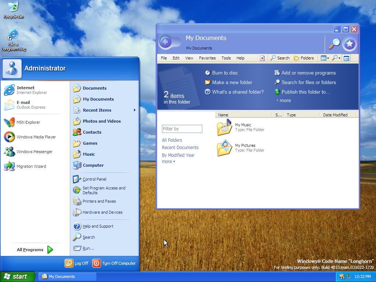Viewport: 376px width, 282px height.
Task: Click the large magnifying glass in header
Action: (334, 44)
